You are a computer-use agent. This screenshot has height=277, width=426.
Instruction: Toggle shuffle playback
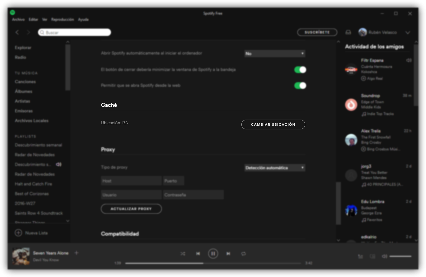(x=183, y=254)
